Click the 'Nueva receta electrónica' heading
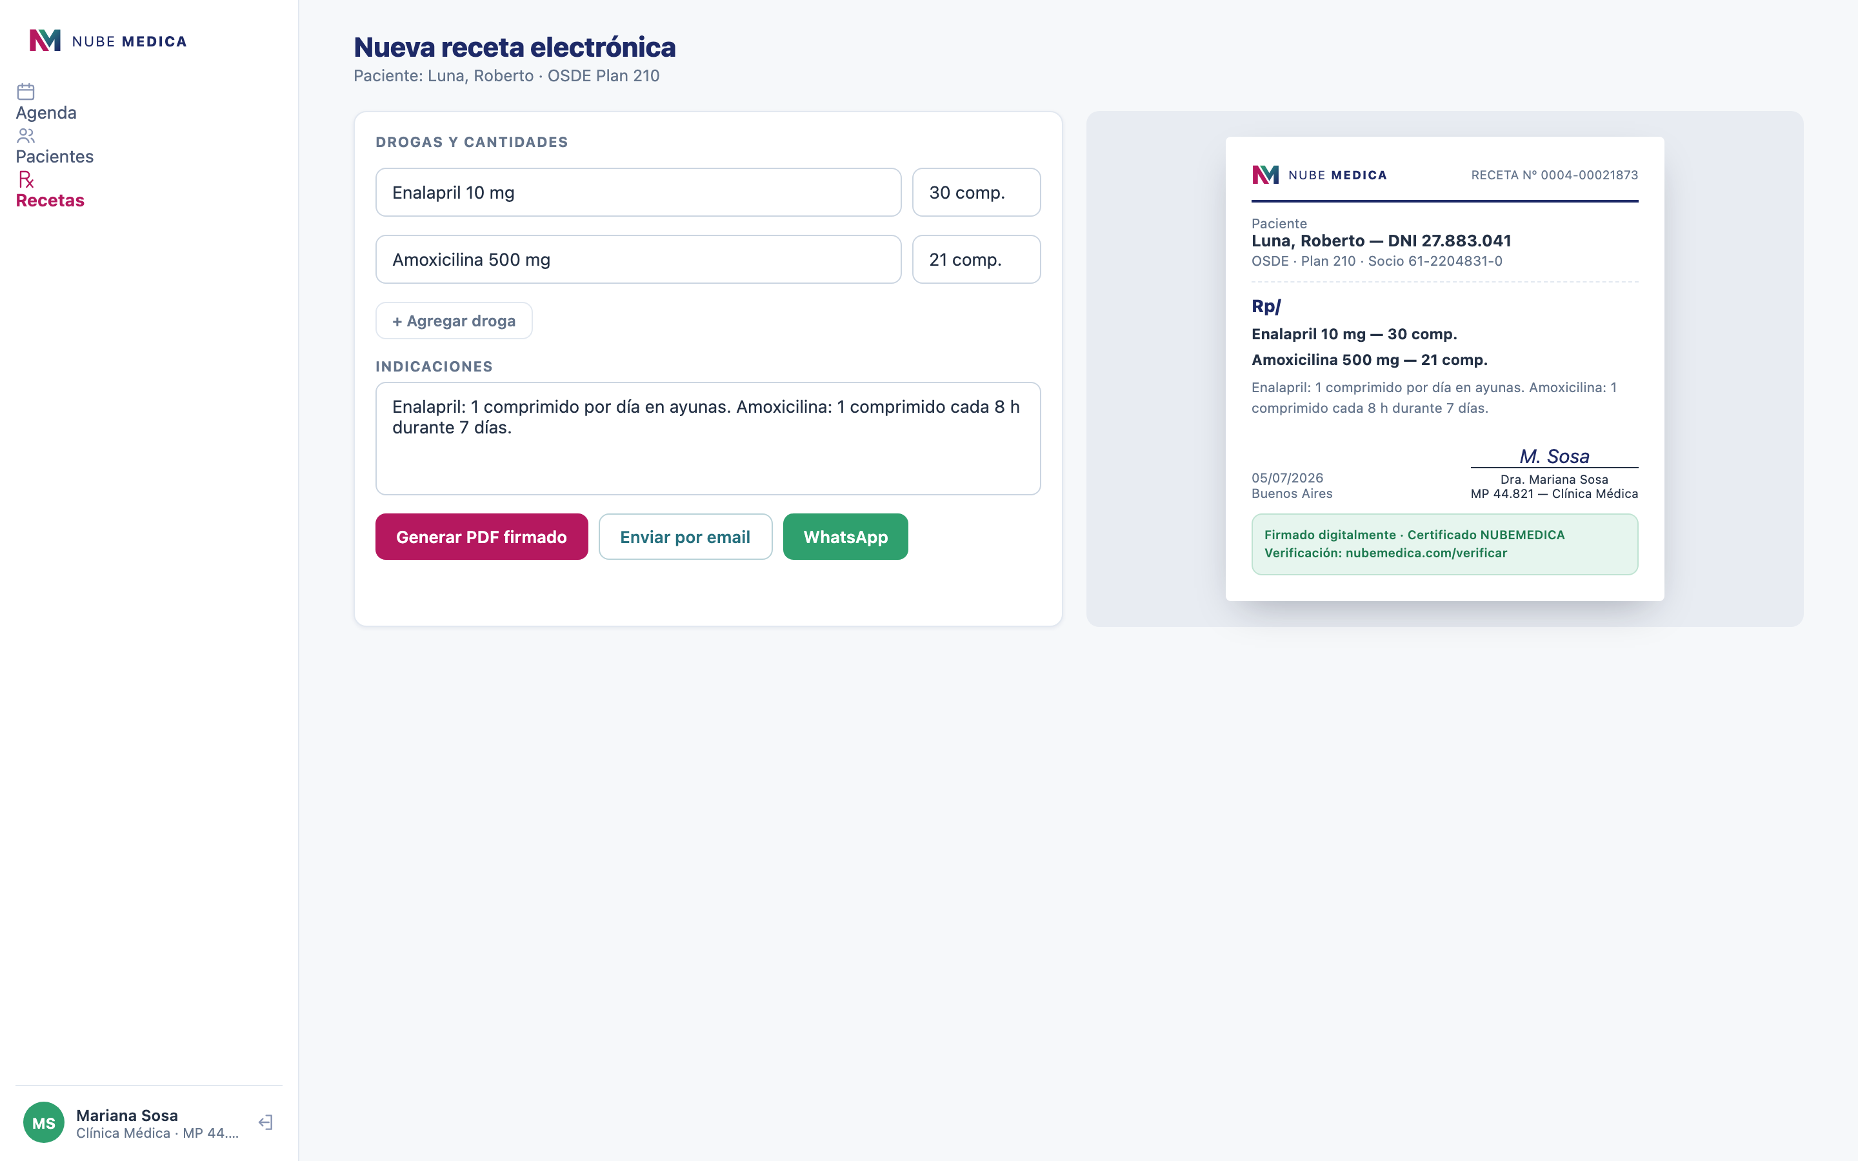The height and width of the screenshot is (1161, 1858). [514, 47]
